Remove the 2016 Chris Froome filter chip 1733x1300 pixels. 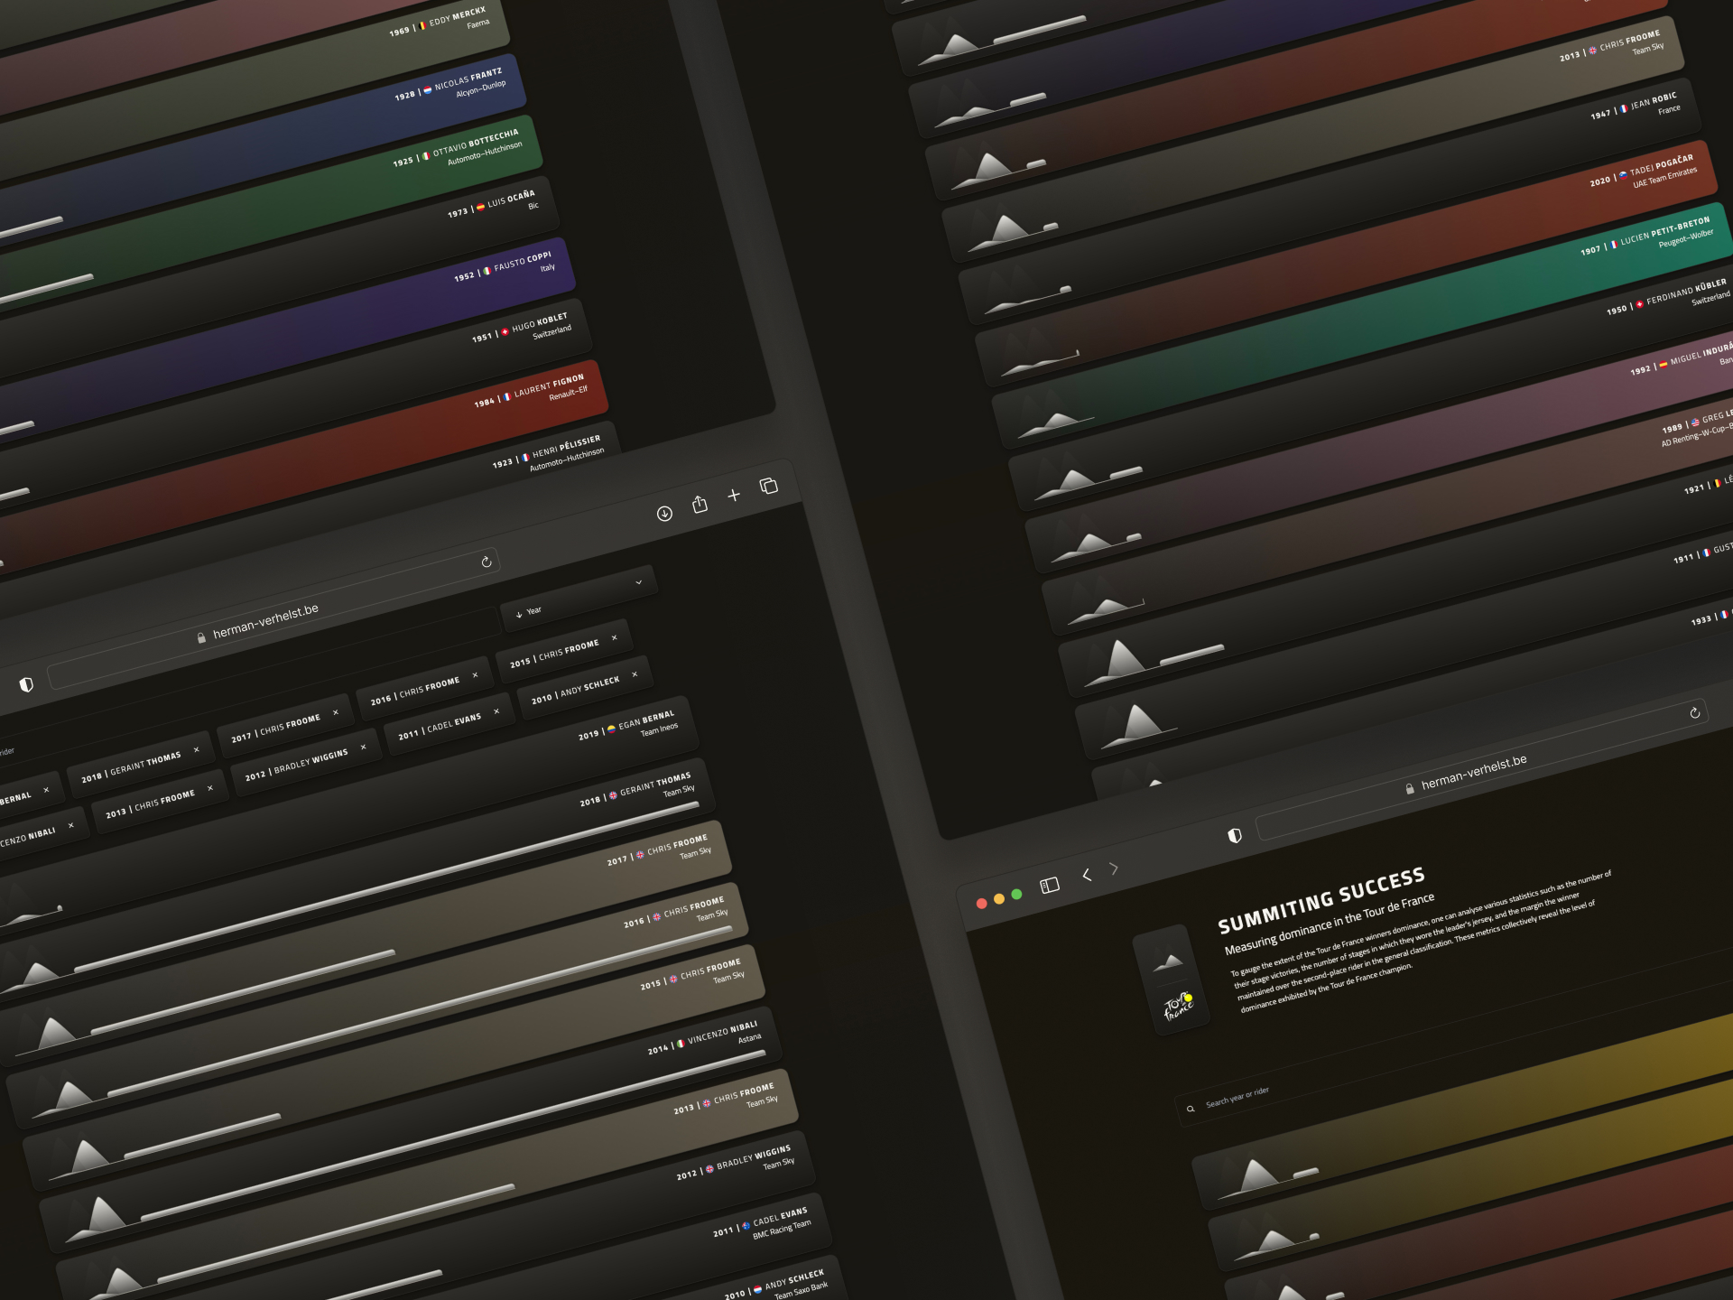pyautogui.click(x=475, y=674)
